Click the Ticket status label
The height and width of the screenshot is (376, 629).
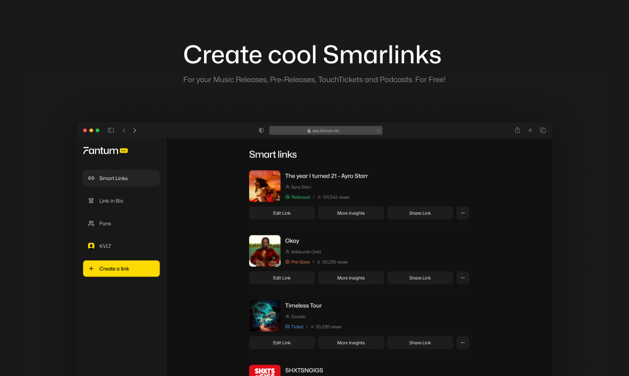[295, 327]
